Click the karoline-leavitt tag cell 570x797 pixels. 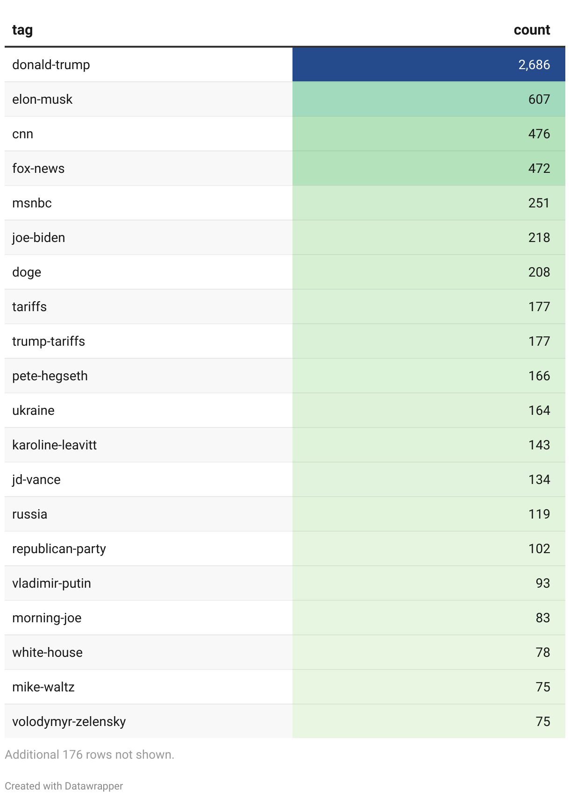55,445
